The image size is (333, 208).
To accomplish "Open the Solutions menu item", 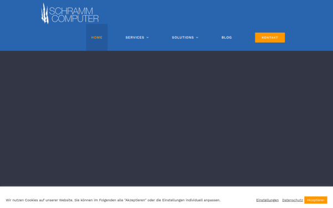I will pyautogui.click(x=183, y=38).
